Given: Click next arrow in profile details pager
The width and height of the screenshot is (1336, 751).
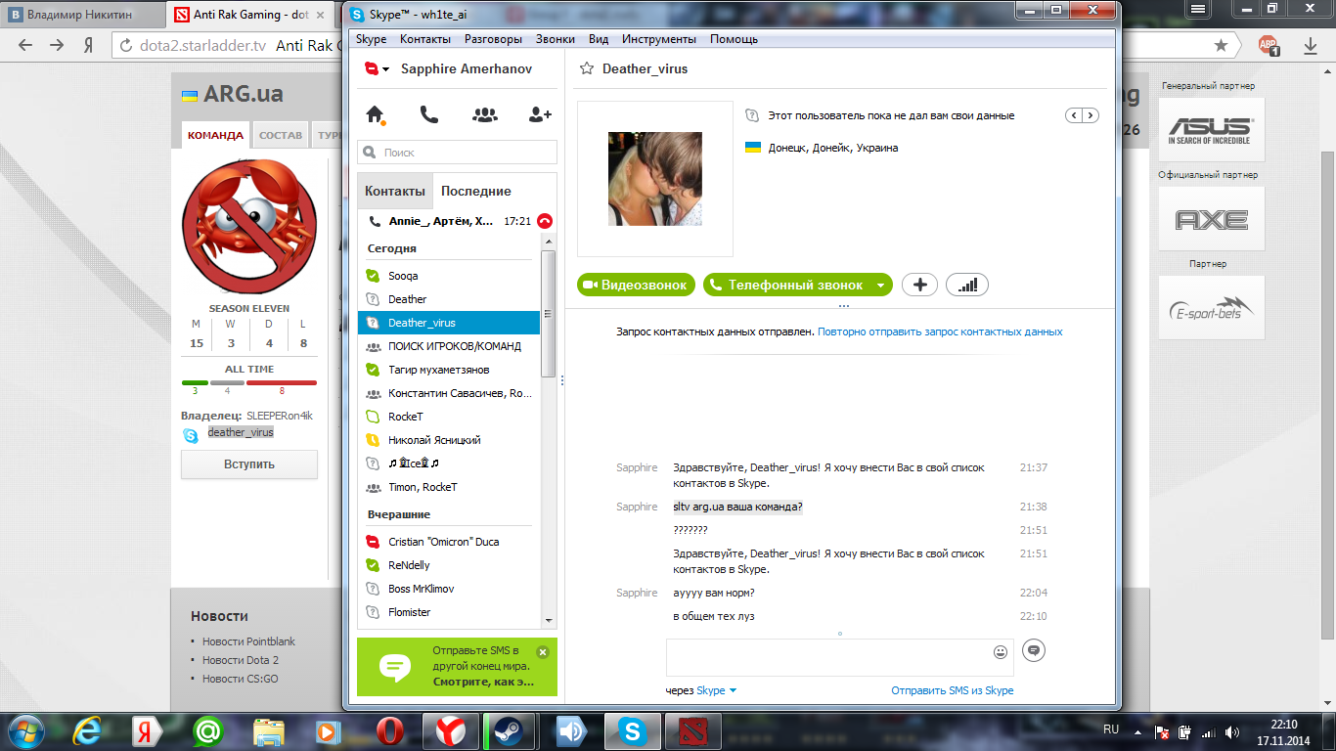Looking at the screenshot, I should (x=1091, y=115).
